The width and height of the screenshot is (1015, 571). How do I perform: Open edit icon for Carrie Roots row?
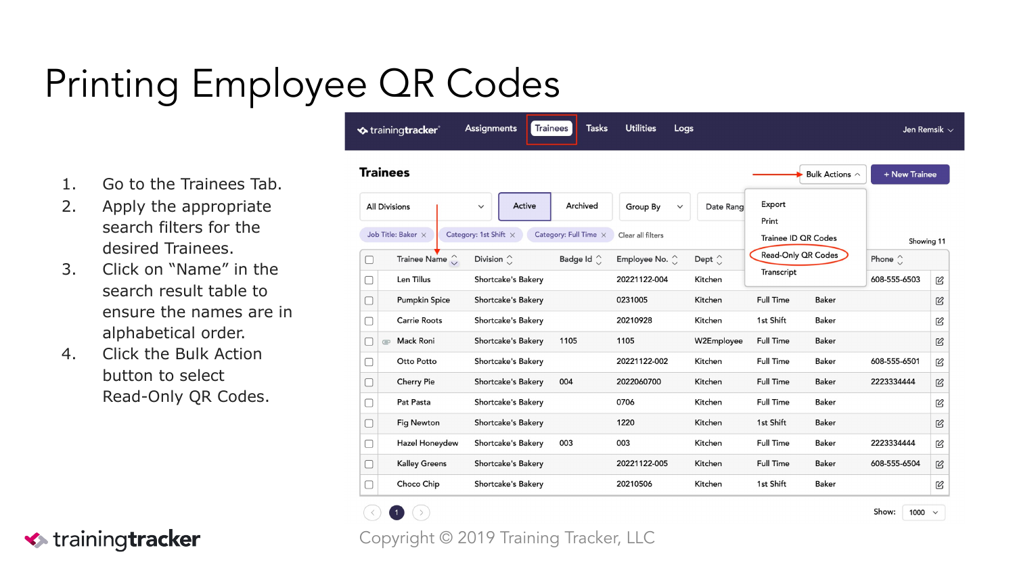click(x=940, y=321)
